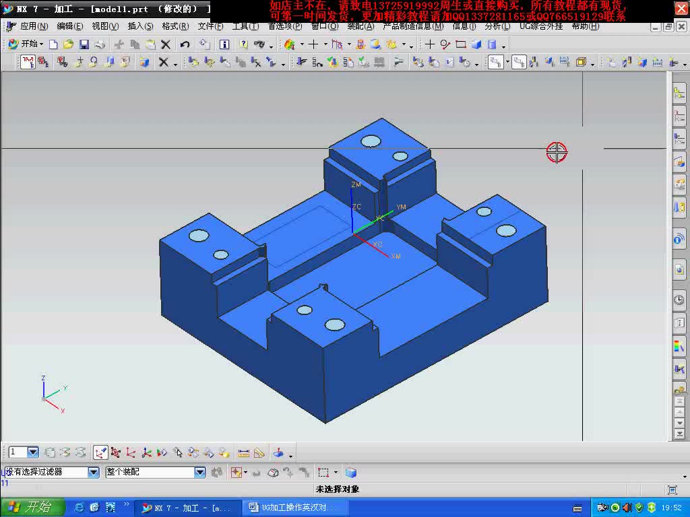Viewport: 690px width, 517px height.
Task: Click the Open folder icon
Action: 68,44
